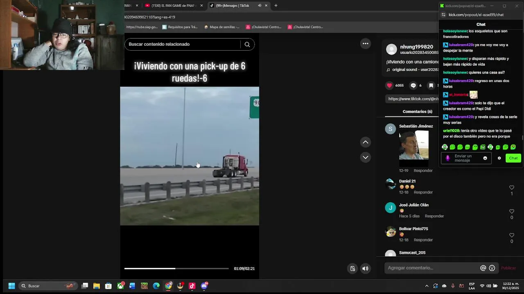Open File Explorer from taskbar

[x=97, y=286]
